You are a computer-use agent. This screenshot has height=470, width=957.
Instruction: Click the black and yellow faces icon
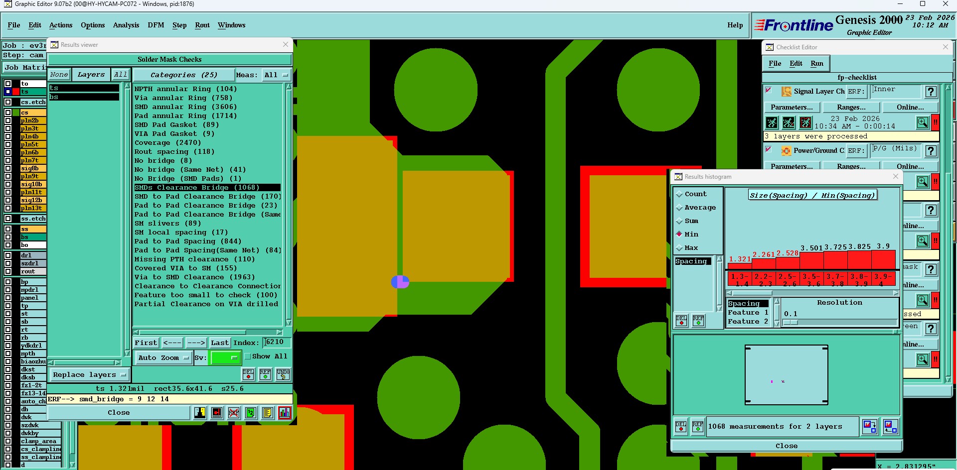[200, 413]
